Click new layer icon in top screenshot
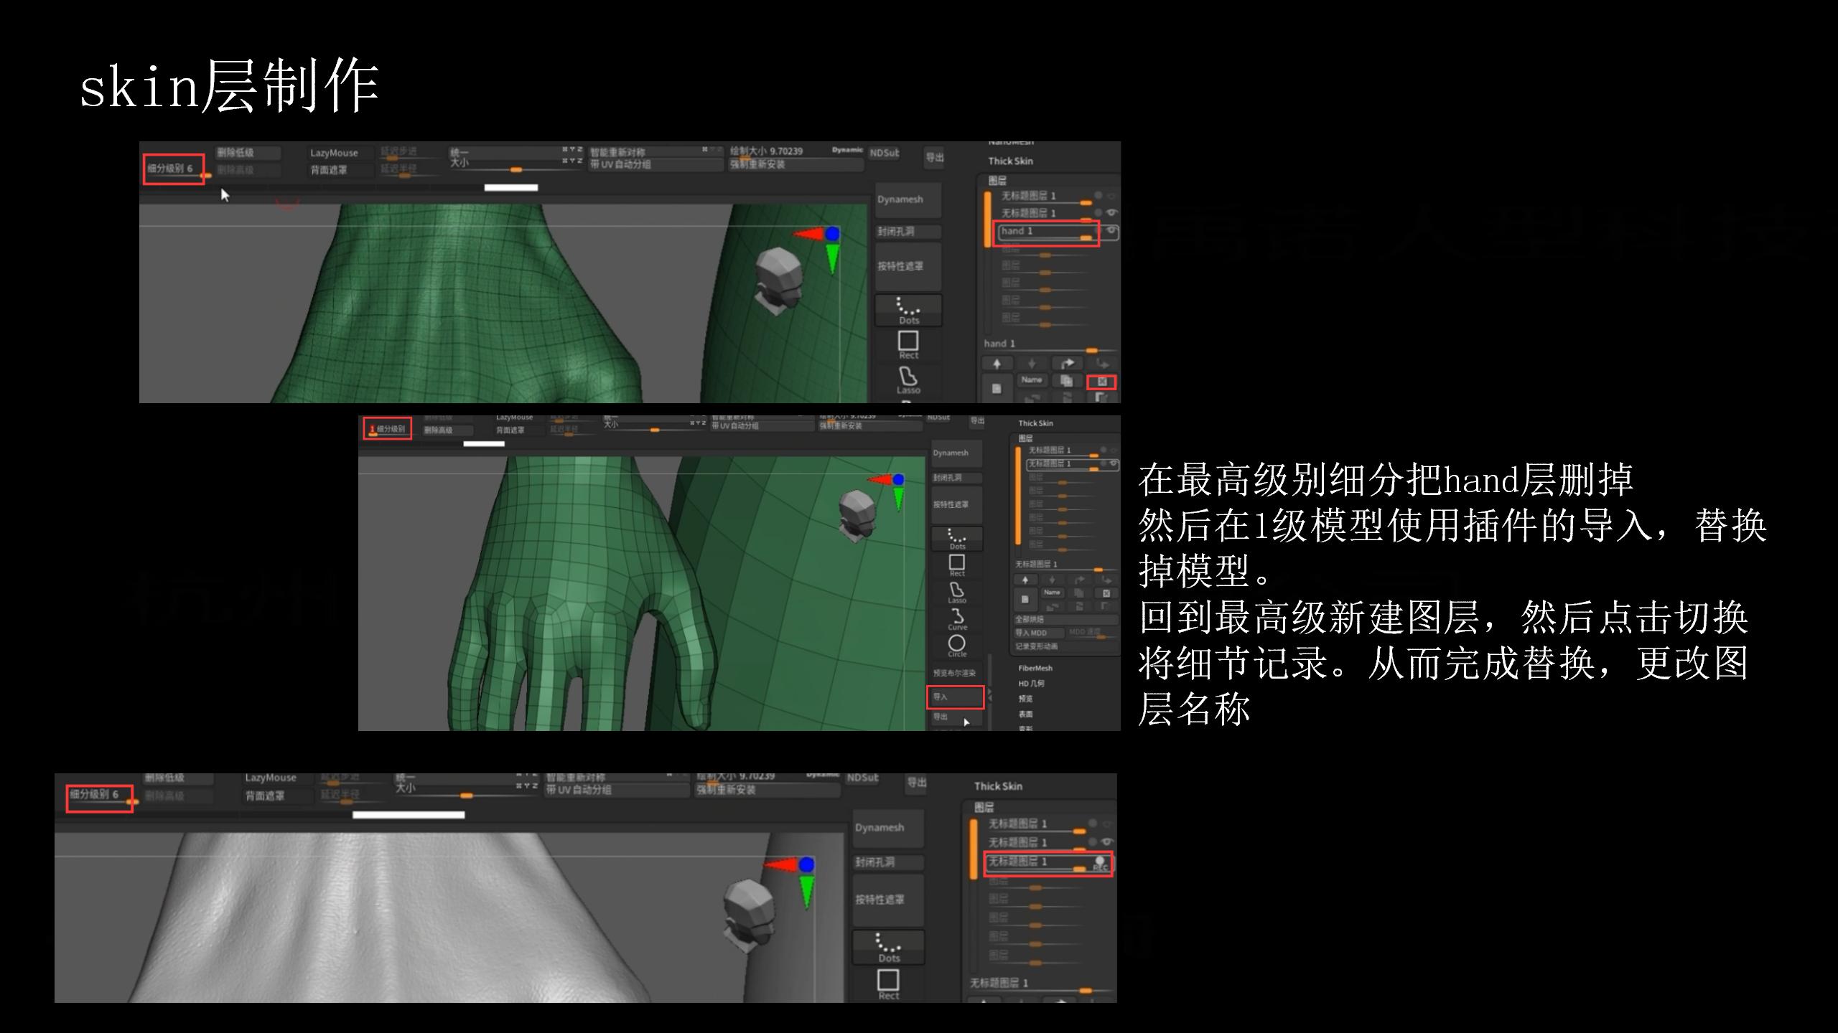Viewport: 1838px width, 1033px height. pos(997,388)
